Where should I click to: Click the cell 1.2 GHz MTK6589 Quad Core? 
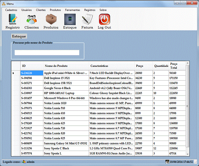click(x=112, y=148)
